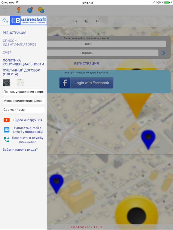The image size is (173, 230).
Task: Open ПОЛИТИКА КОНФИДЕНЦИАЛЬНОСТИ menu item
Action: click(23, 62)
